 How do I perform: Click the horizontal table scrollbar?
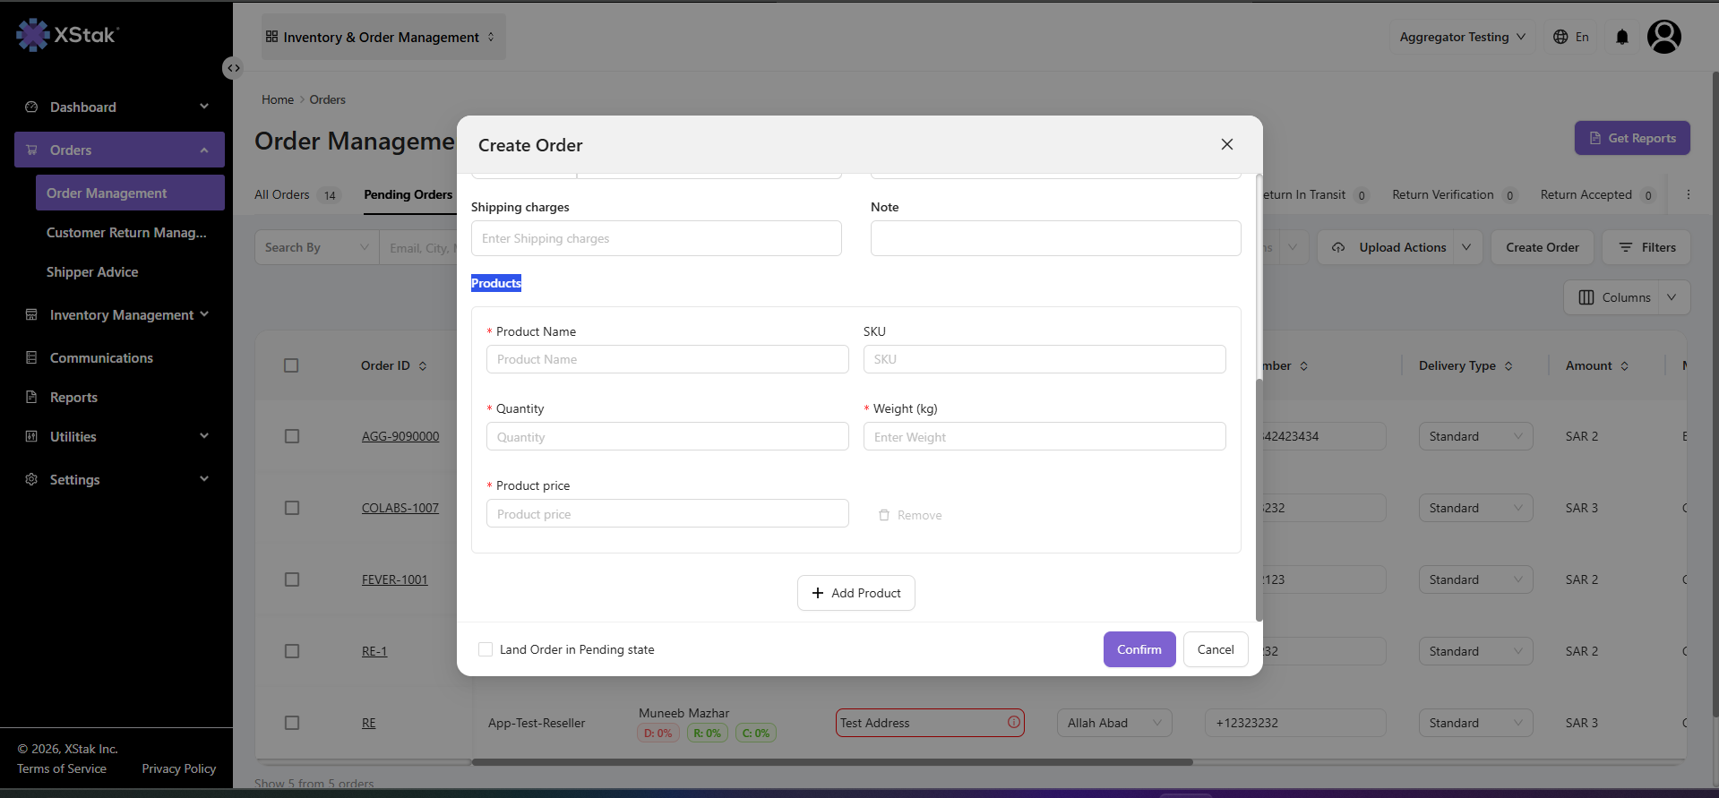coord(832,762)
